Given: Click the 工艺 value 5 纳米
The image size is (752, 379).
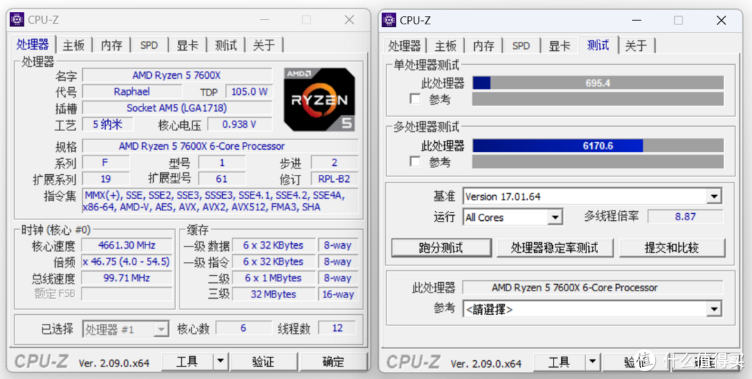Looking at the screenshot, I should click(107, 124).
